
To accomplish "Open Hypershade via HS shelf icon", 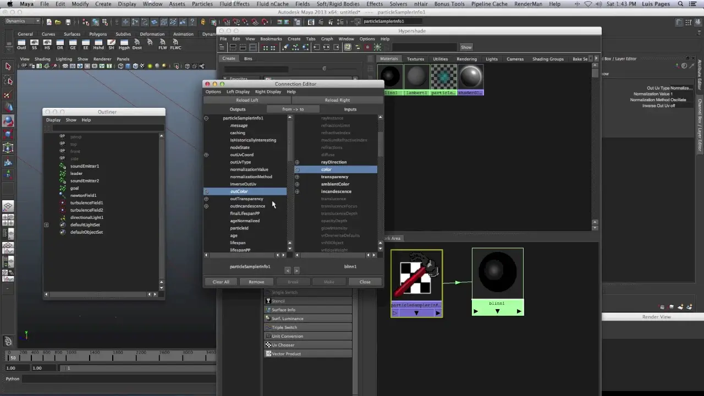I will [47, 44].
